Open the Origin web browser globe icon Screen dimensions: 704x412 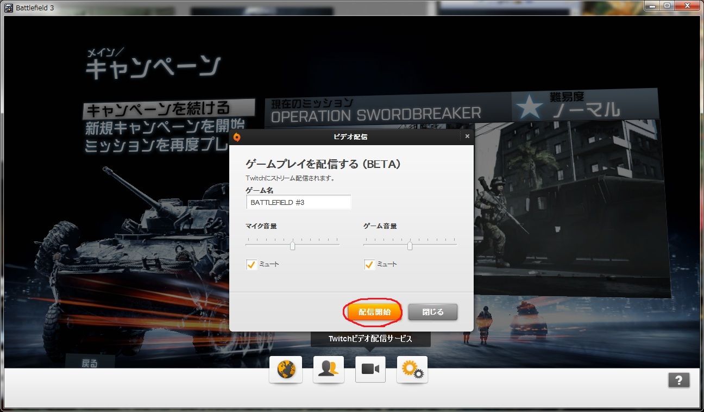(x=286, y=370)
